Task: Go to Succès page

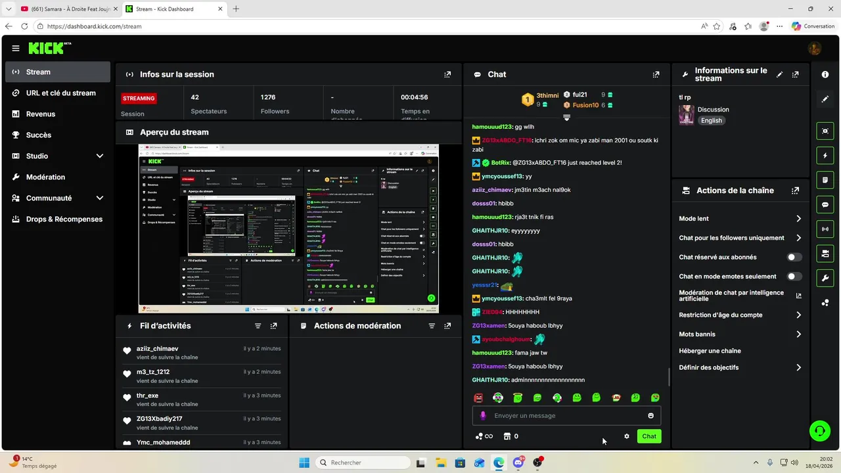Action: 58,135
